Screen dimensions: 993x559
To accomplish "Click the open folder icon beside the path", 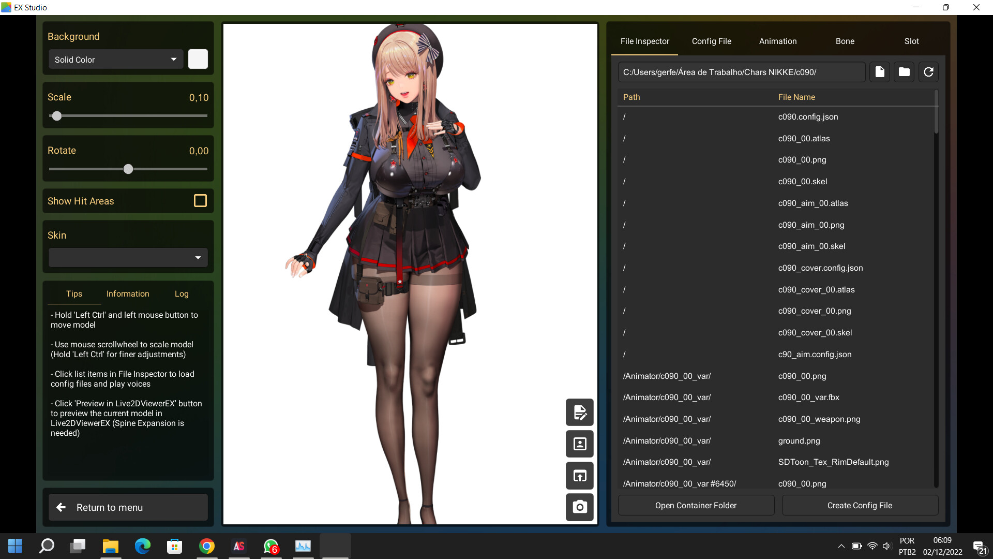I will tap(904, 72).
